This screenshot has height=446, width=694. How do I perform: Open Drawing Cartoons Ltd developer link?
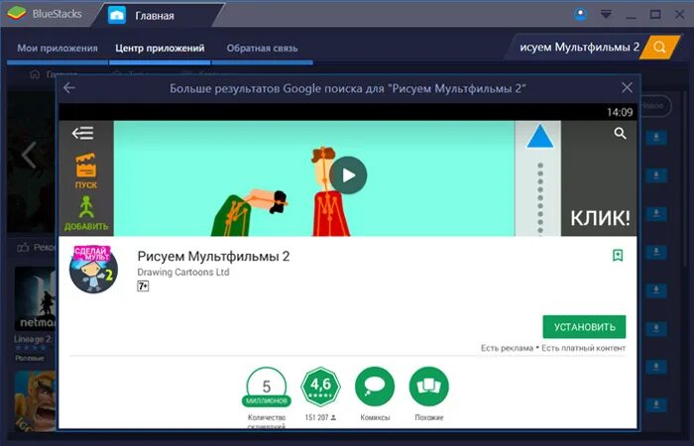click(x=183, y=273)
